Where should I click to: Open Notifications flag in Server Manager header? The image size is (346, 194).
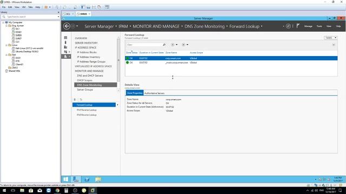click(x=298, y=26)
